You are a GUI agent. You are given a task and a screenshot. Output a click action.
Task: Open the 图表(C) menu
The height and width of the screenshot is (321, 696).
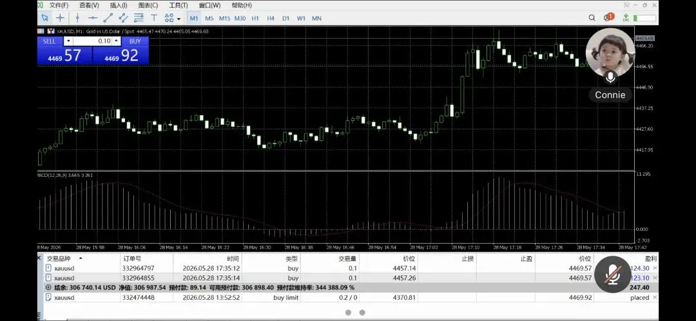(x=148, y=5)
